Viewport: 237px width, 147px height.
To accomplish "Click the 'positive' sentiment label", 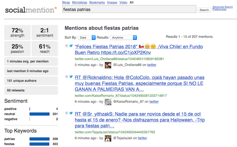I will pyautogui.click(x=10, y=109).
